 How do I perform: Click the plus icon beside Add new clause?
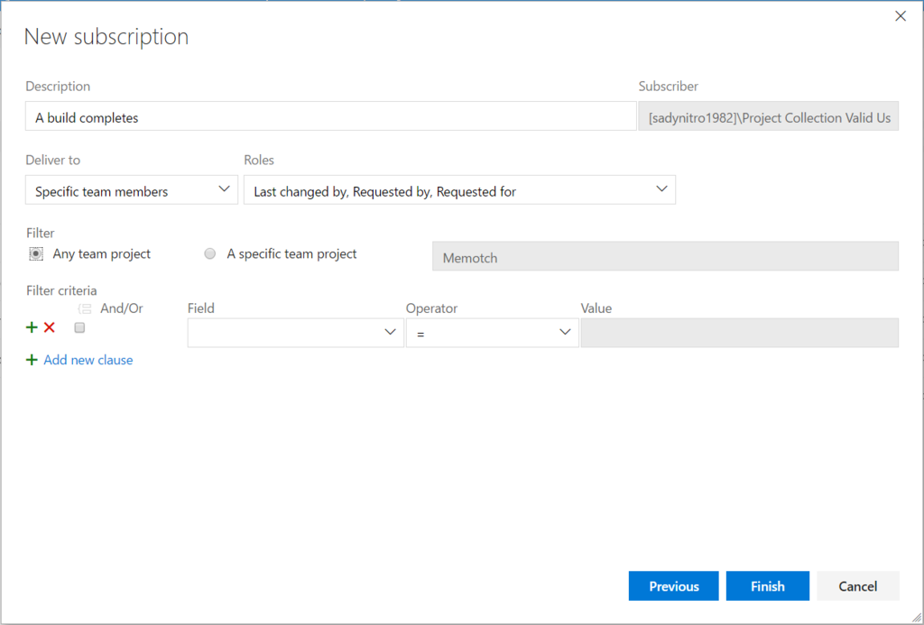point(32,360)
